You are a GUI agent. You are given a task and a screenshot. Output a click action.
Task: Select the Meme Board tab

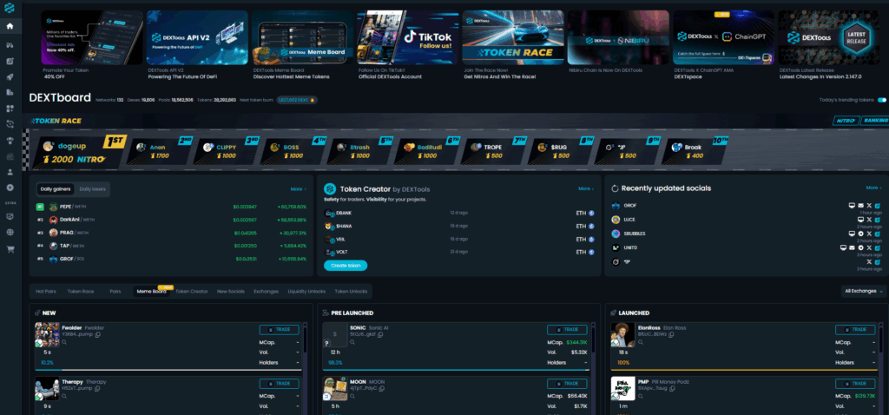coord(151,292)
